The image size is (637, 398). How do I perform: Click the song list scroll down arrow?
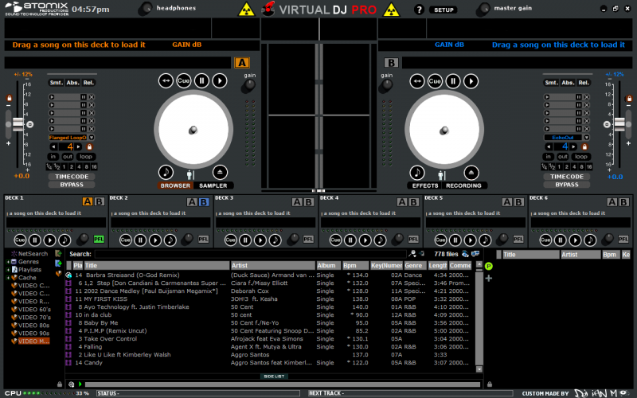tap(479, 369)
